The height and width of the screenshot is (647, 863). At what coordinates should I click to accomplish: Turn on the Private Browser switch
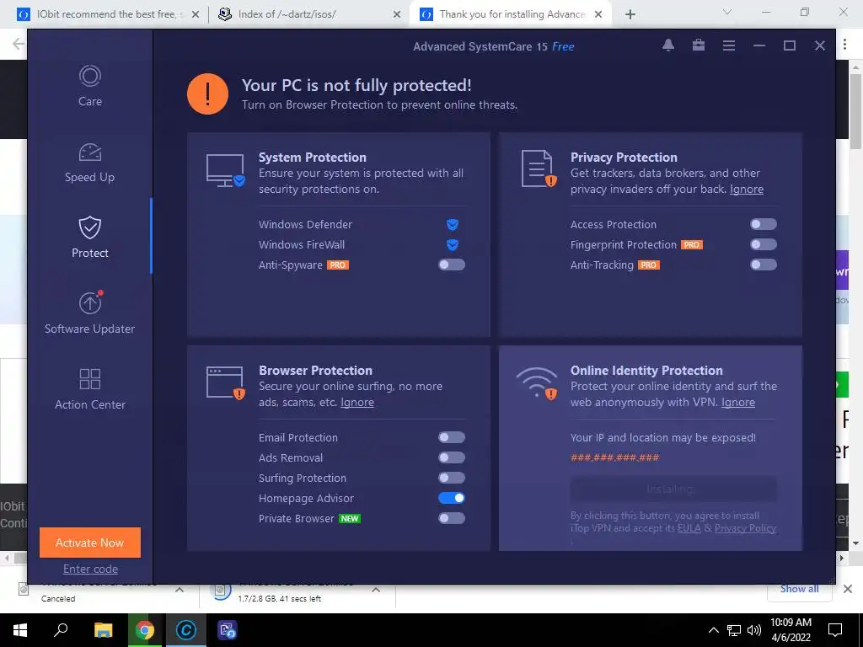pyautogui.click(x=452, y=518)
